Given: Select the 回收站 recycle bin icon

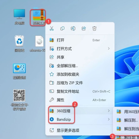Looking at the screenshot, I should [19, 43].
